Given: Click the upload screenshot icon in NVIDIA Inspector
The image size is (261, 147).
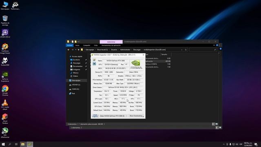Looking at the screenshot, I should tap(94, 60).
